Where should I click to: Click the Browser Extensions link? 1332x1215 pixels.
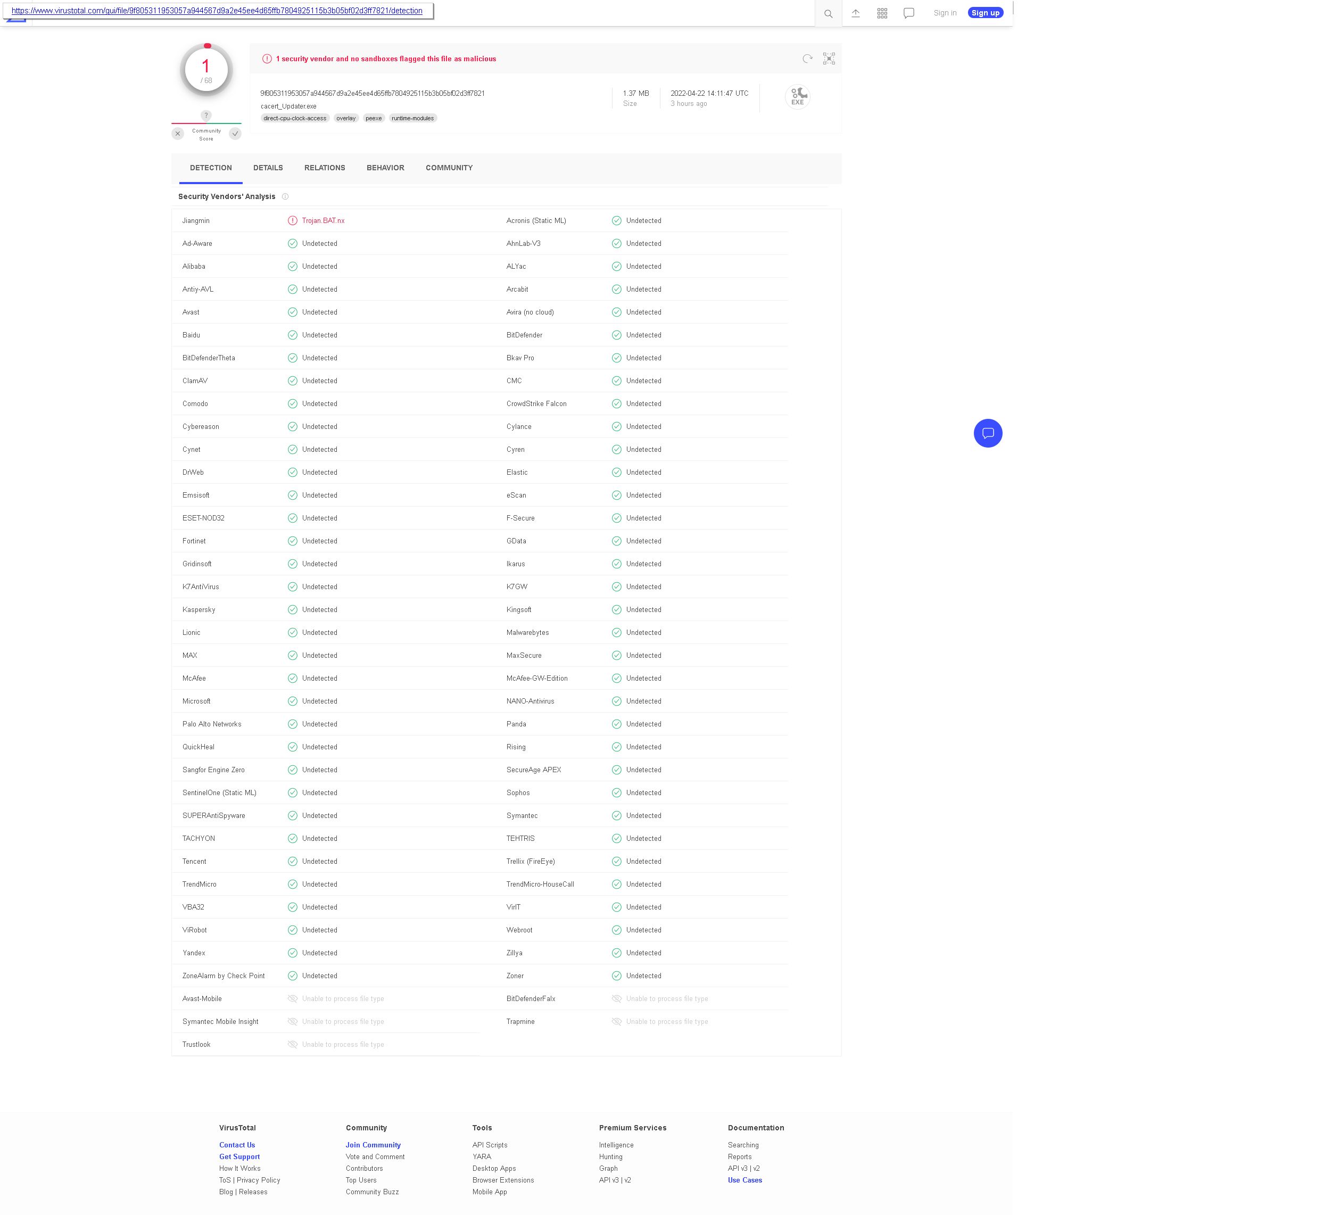tap(503, 1180)
